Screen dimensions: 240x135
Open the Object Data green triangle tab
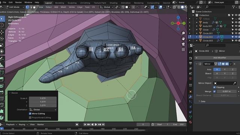pos(190,117)
